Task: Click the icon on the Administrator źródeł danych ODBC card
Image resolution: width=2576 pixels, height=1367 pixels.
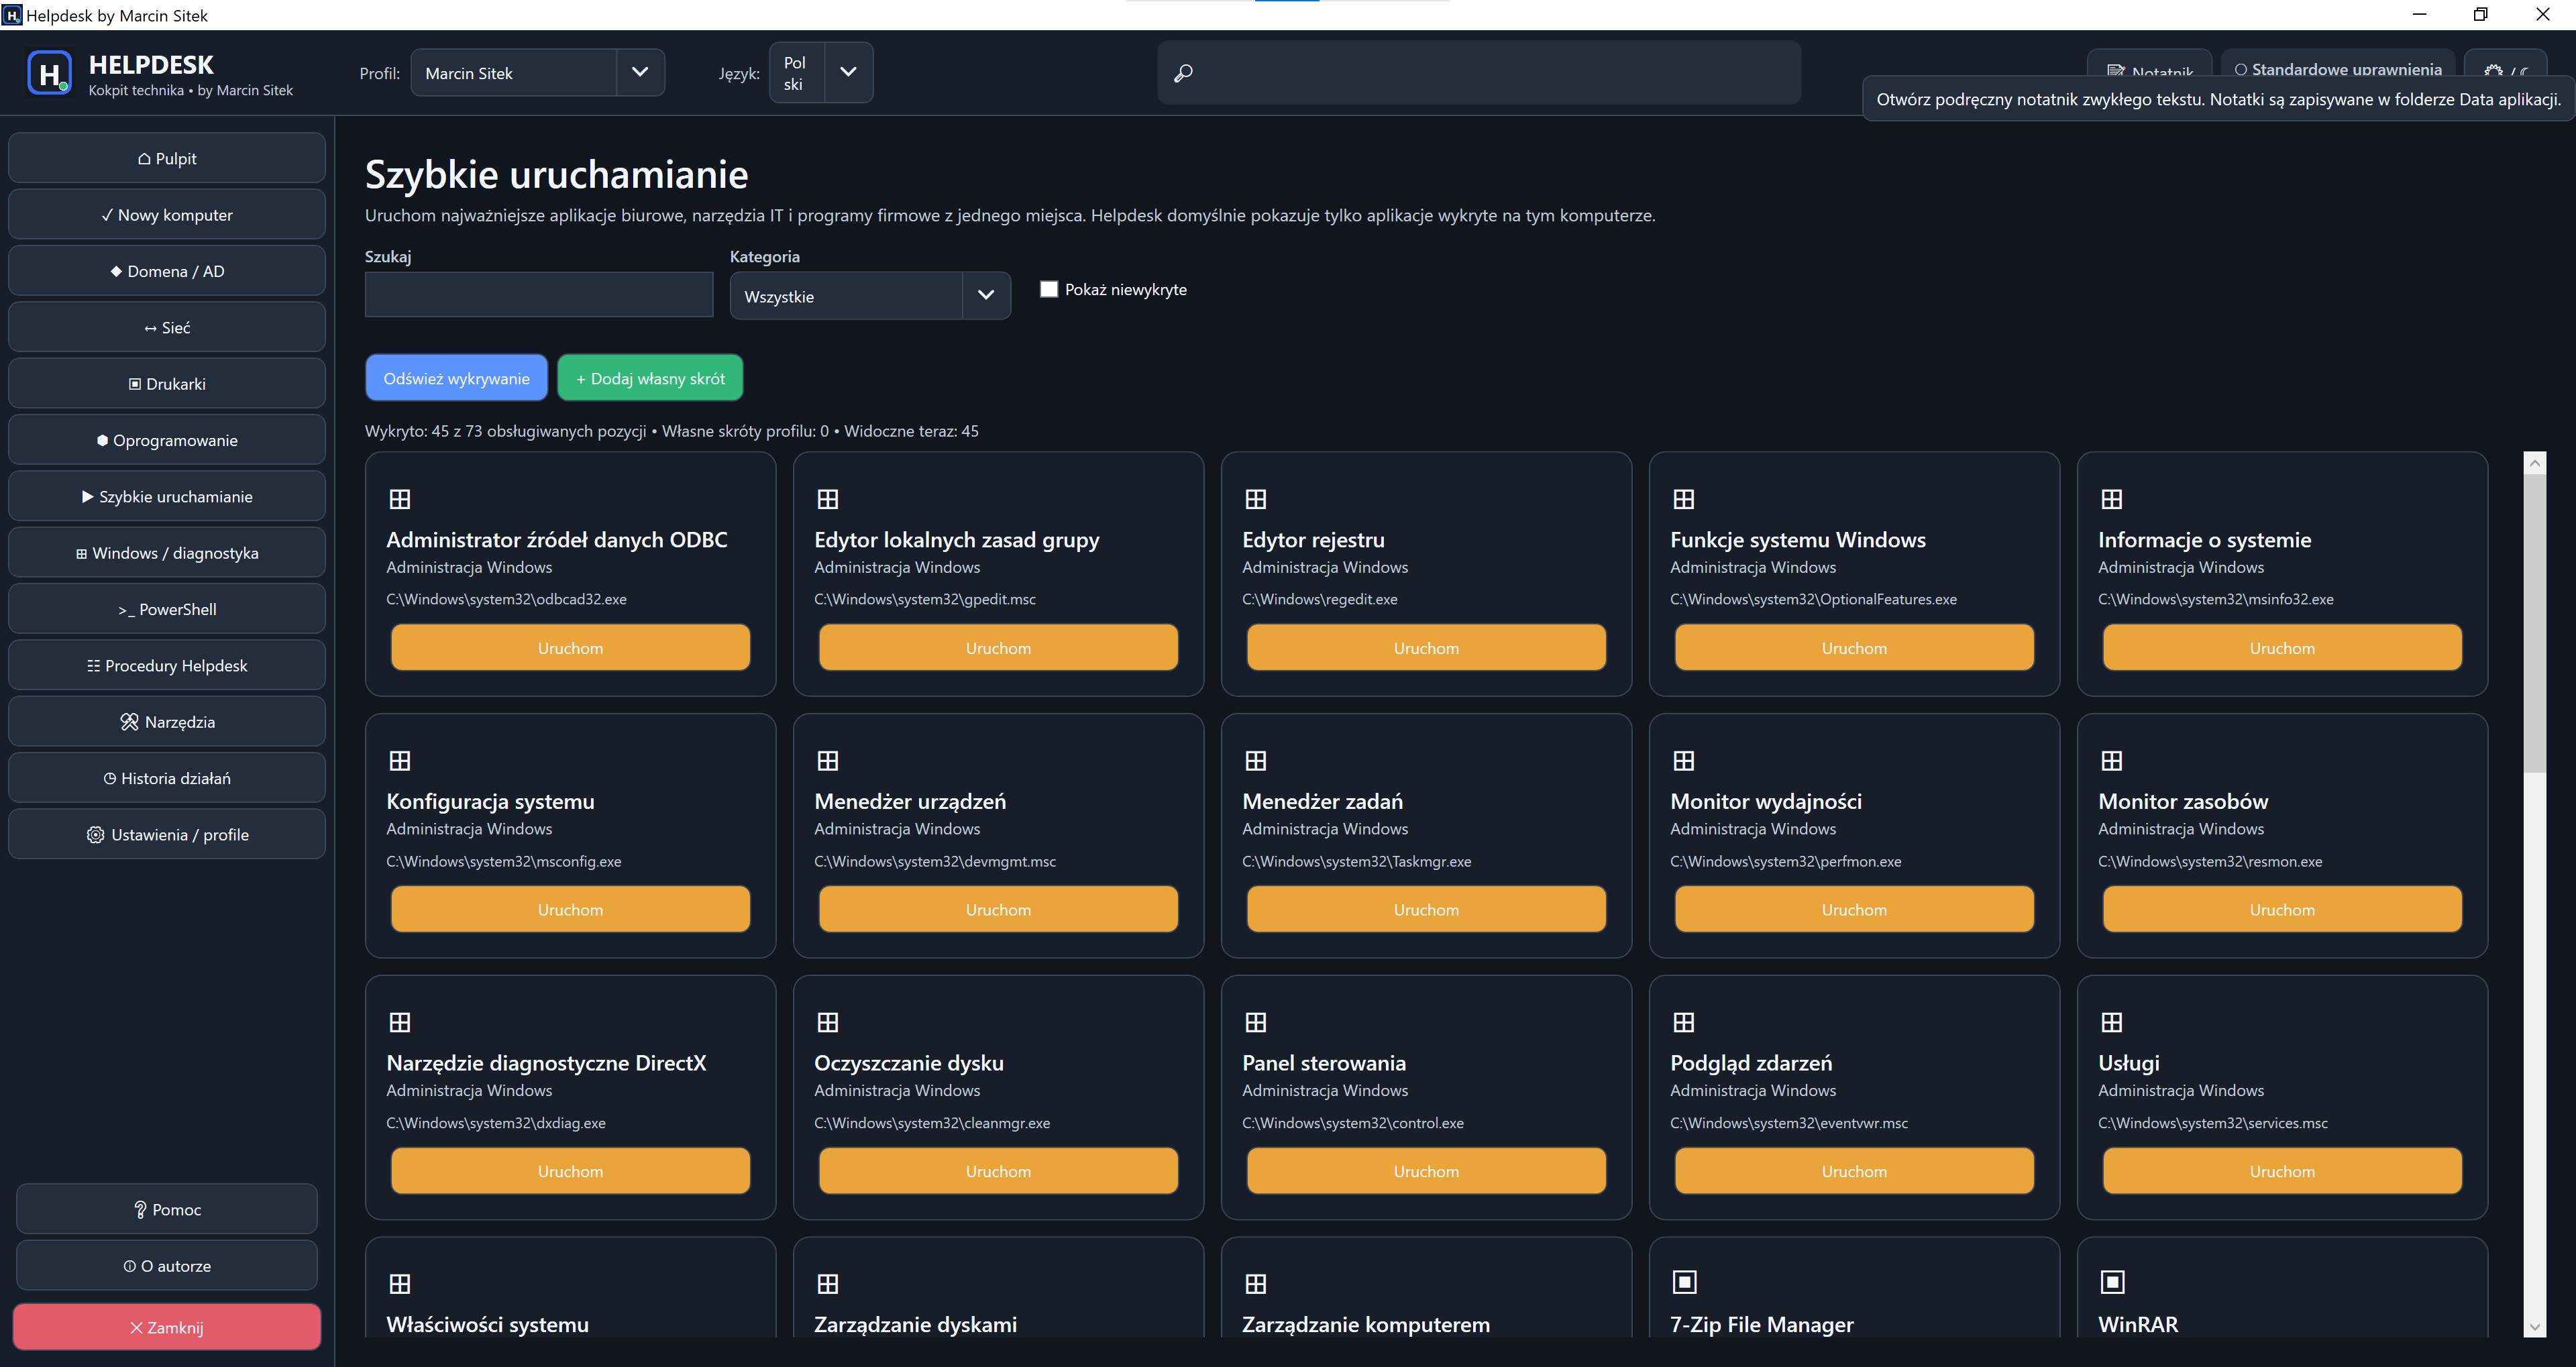Action: (400, 499)
